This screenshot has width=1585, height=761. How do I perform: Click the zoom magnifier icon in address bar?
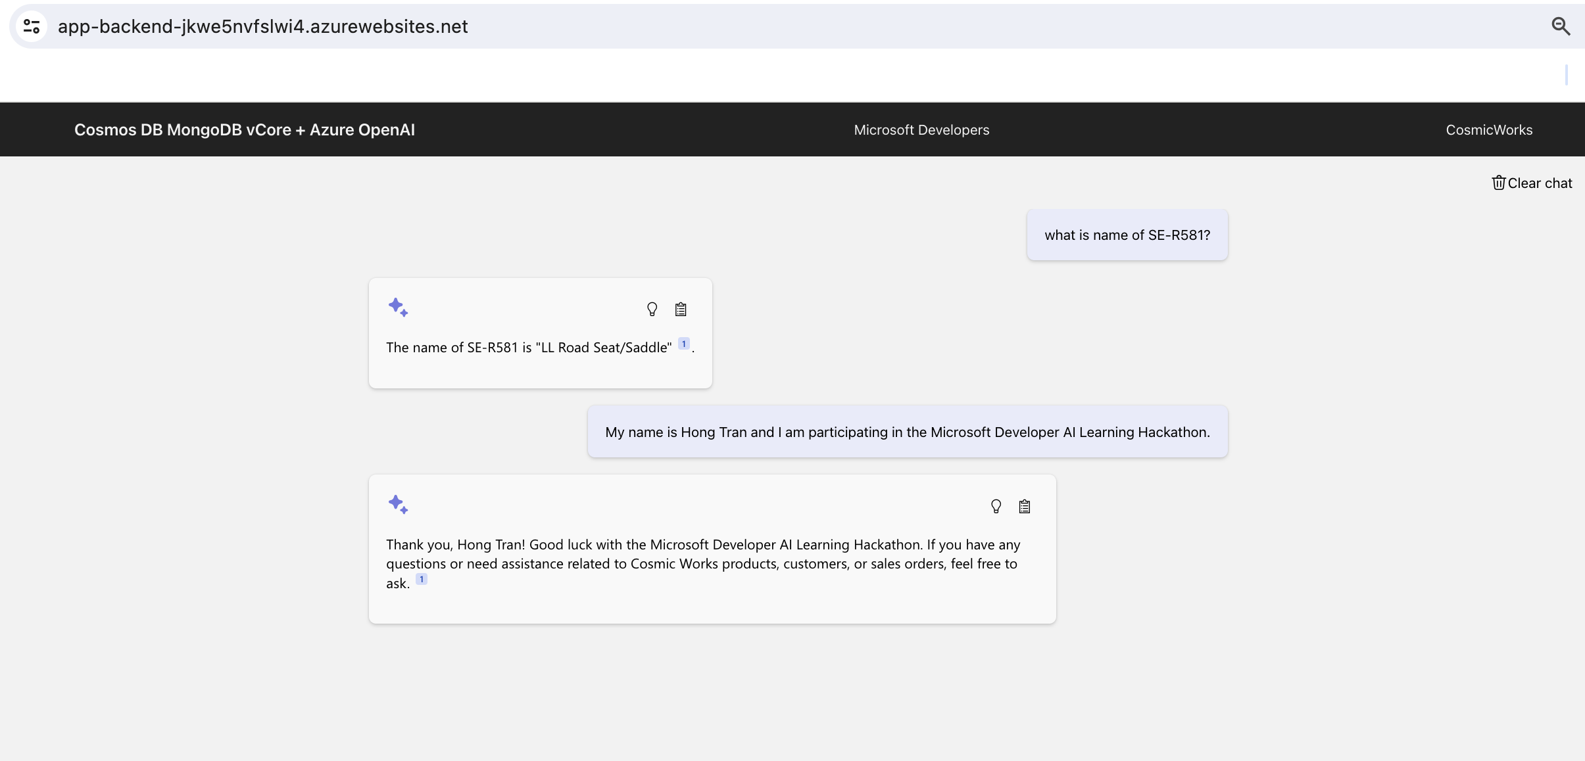pos(1561,26)
